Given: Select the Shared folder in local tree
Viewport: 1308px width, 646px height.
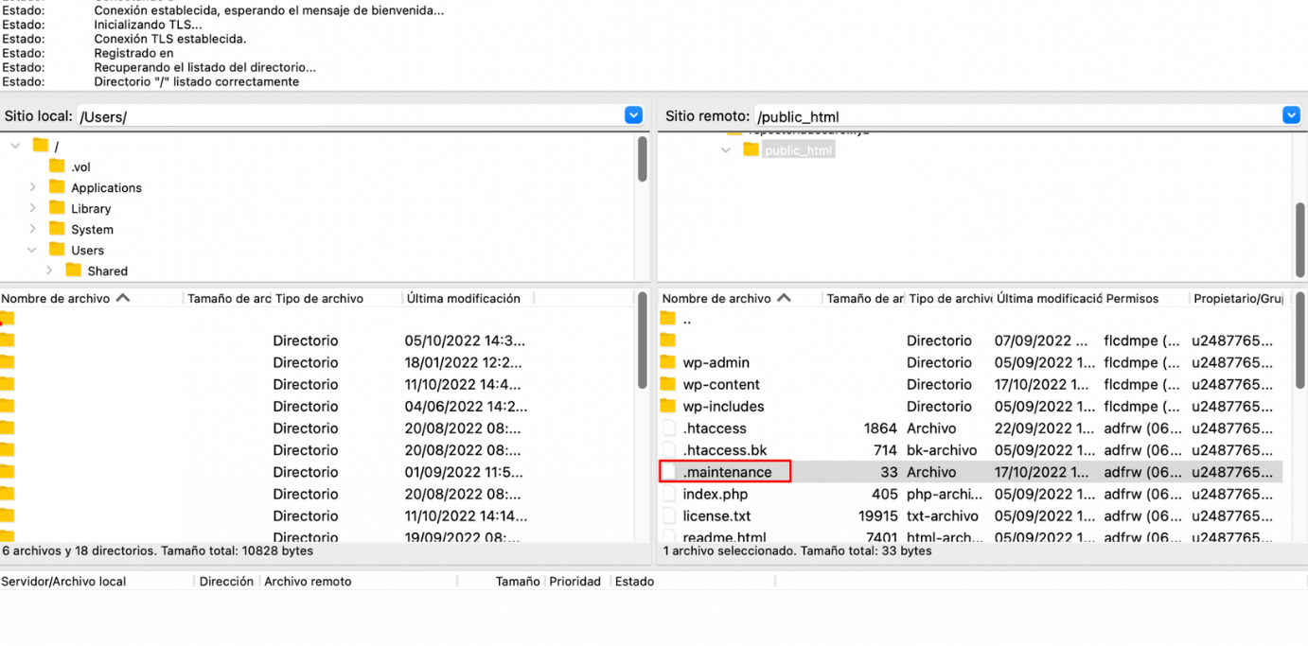Looking at the screenshot, I should coord(107,271).
